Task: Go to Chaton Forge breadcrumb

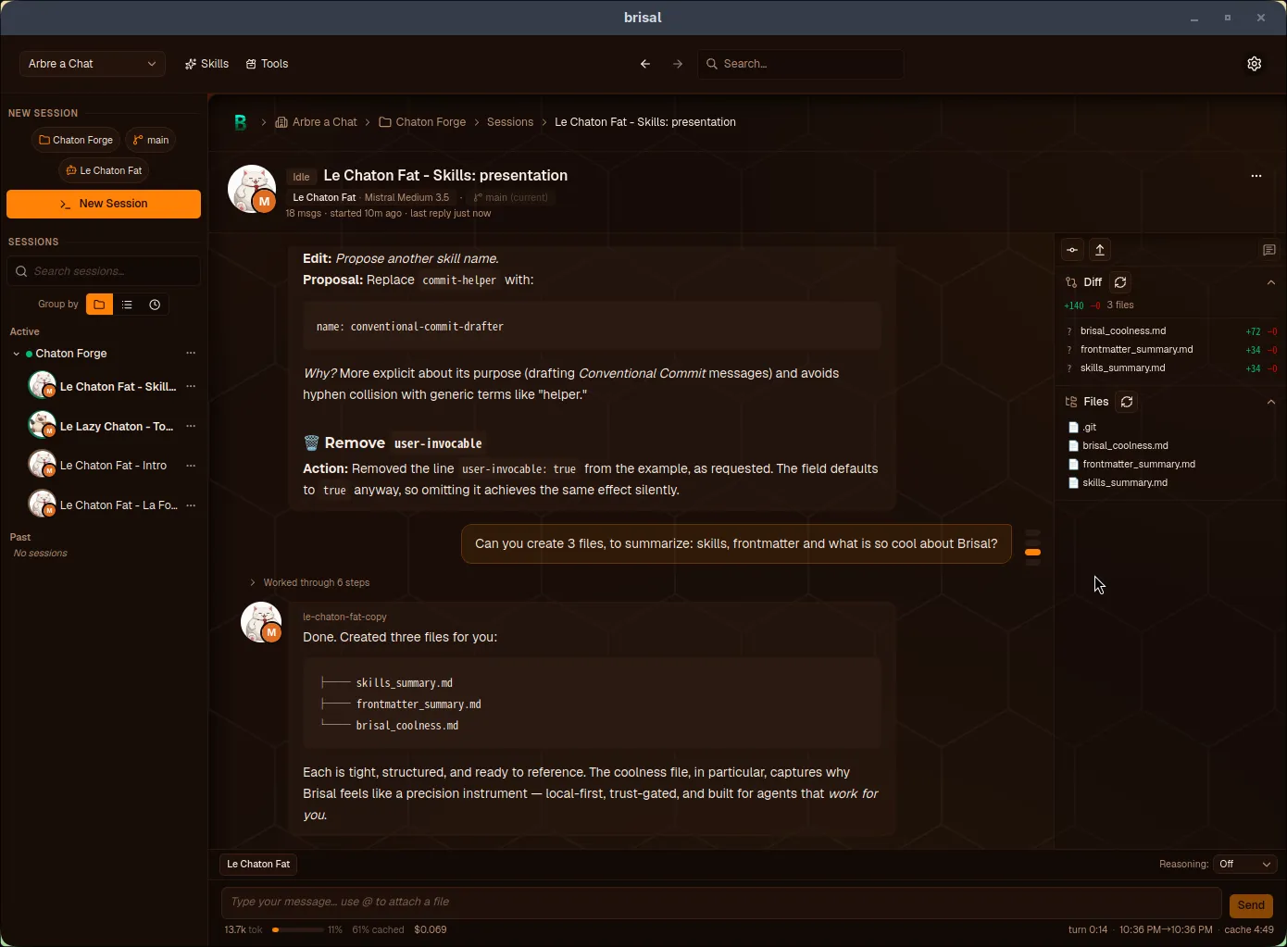Action: [x=422, y=122]
